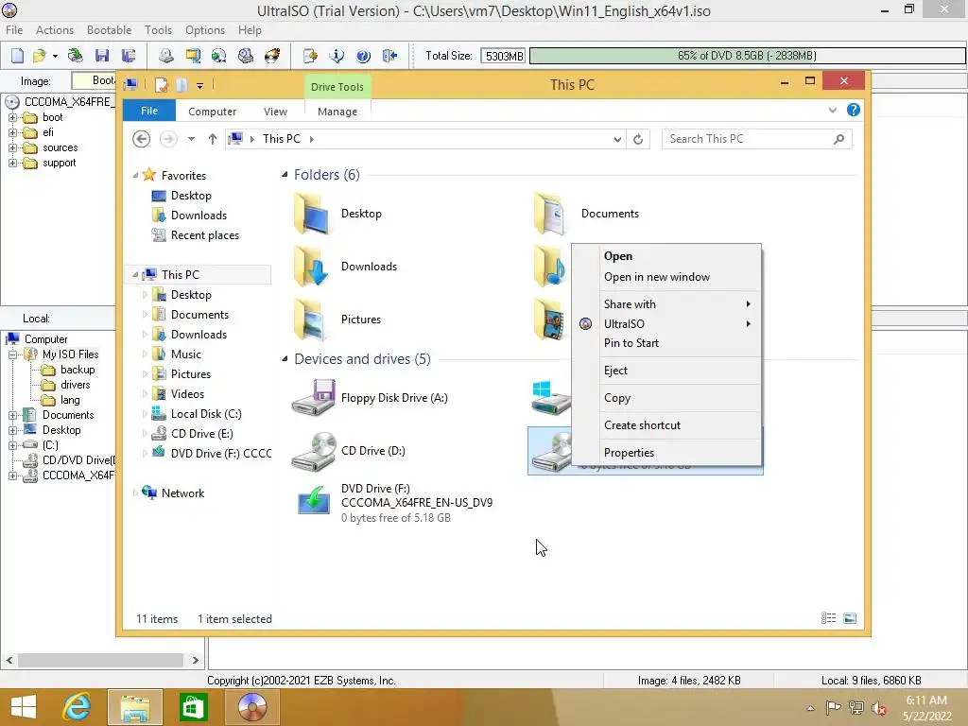Click the blue Help question icon in UltraISO toolbar
Screen dimensions: 968x726
363,56
